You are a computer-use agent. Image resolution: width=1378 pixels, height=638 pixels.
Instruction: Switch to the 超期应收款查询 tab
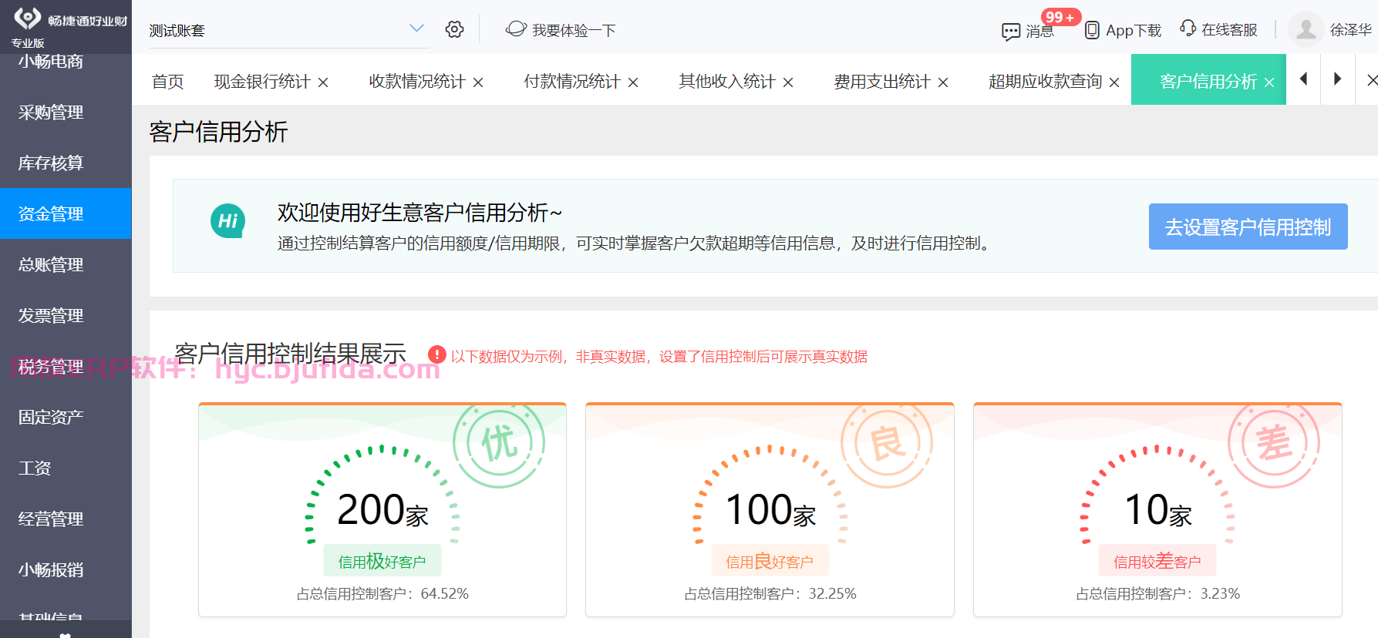1045,82
